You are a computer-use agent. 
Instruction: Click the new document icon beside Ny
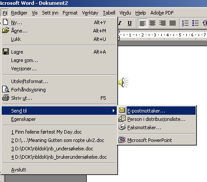(x=6, y=22)
